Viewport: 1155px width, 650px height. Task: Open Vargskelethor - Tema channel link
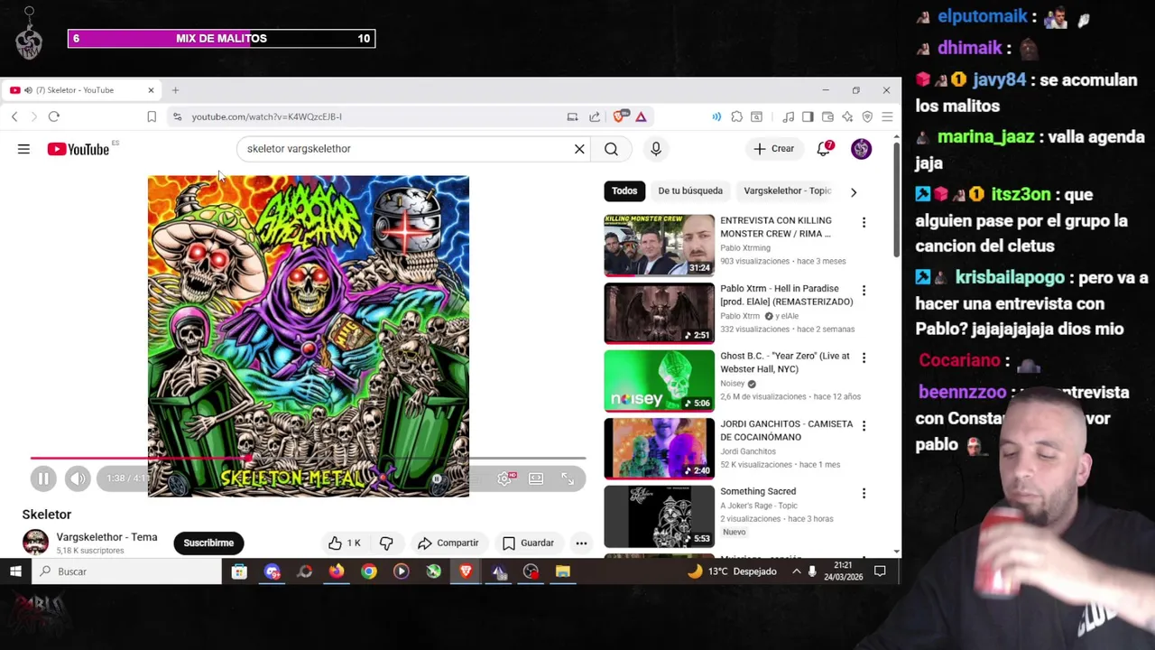point(106,537)
